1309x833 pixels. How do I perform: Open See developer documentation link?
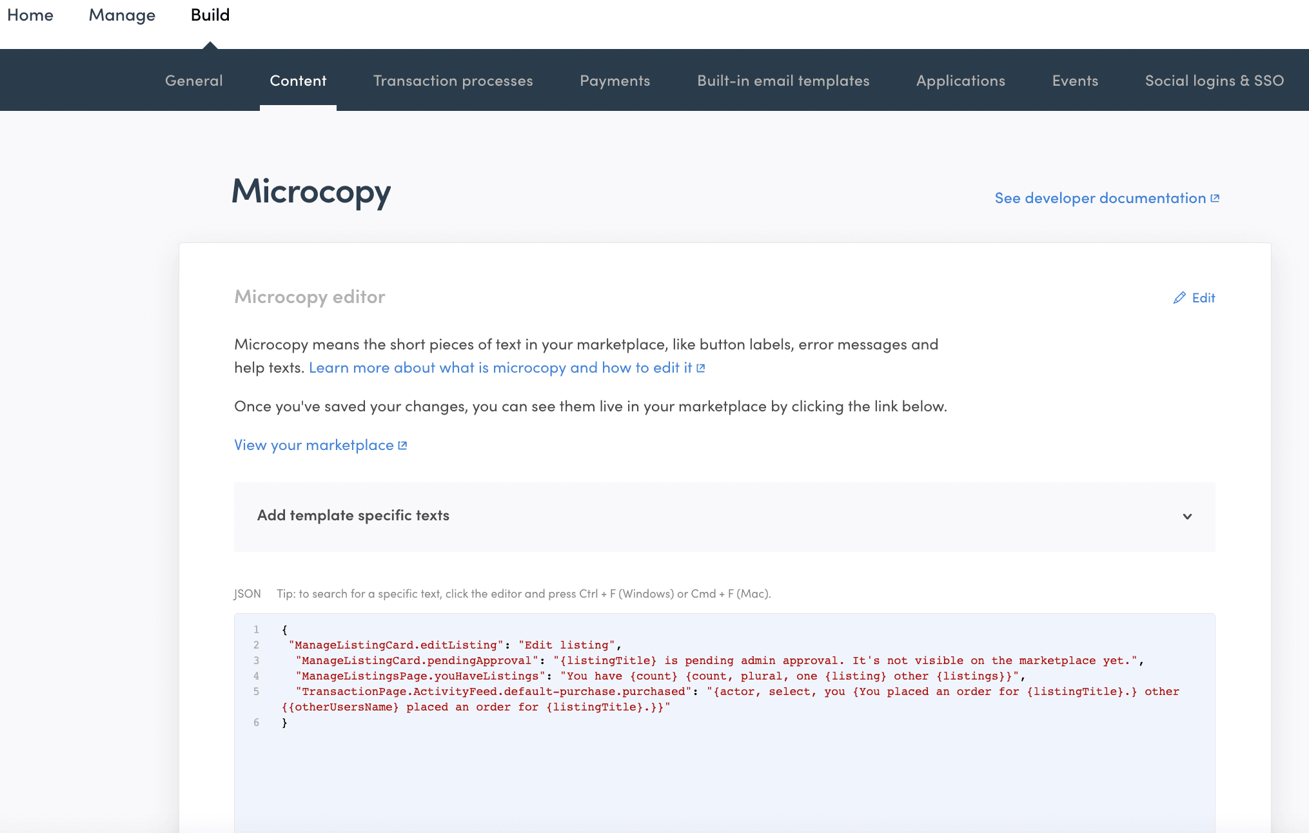[1099, 199]
